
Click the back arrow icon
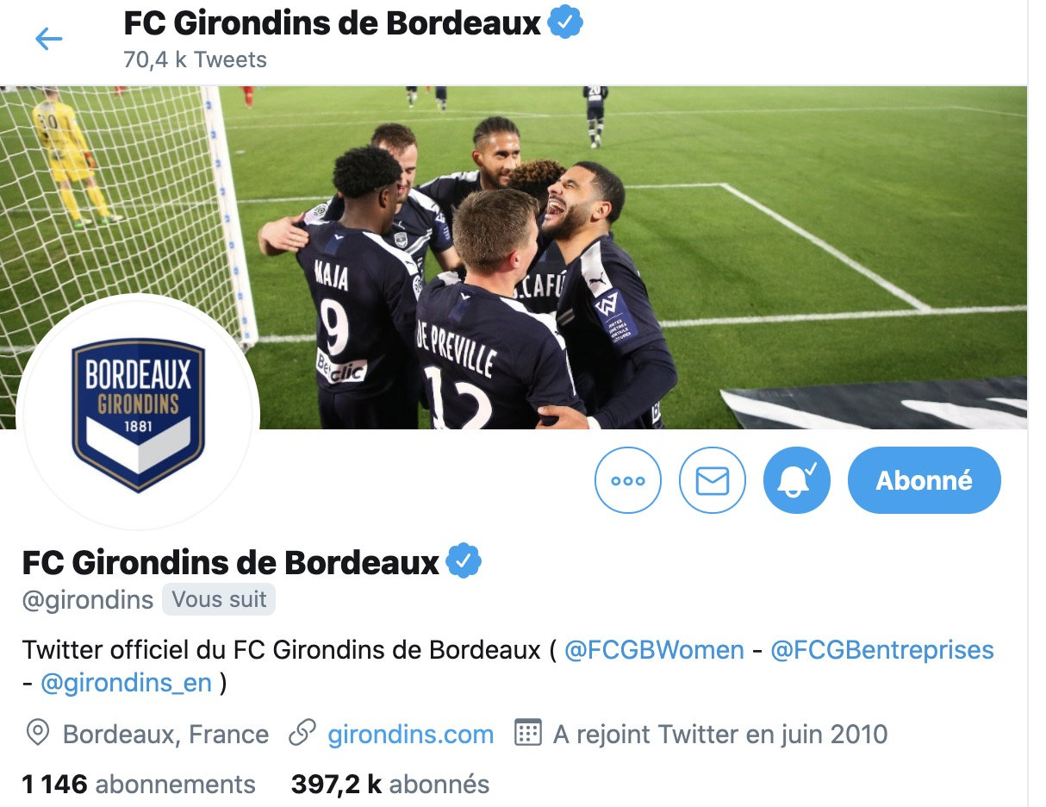pyautogui.click(x=49, y=39)
